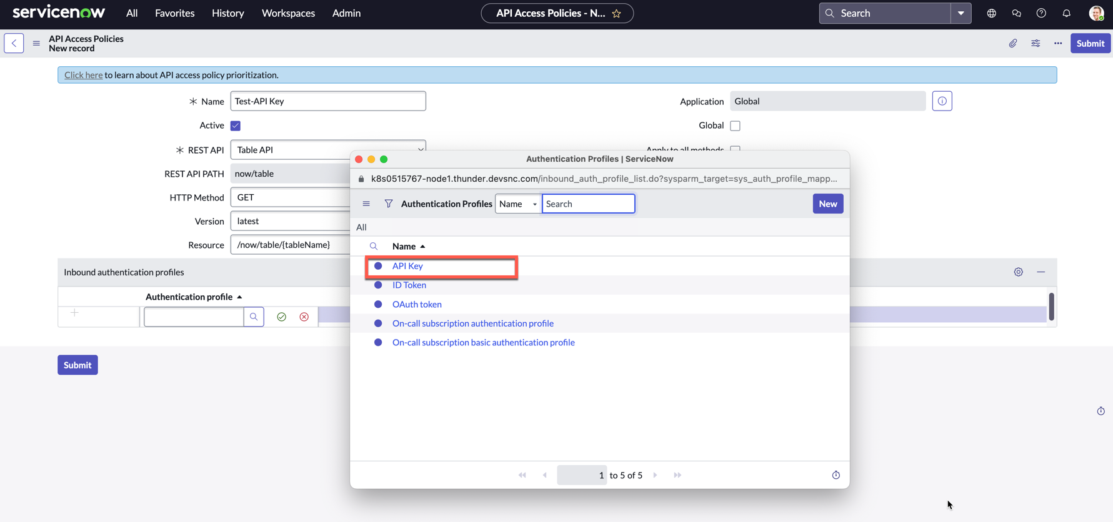1113x522 pixels.
Task: Open the REST API Table API dropdown
Action: click(x=328, y=150)
